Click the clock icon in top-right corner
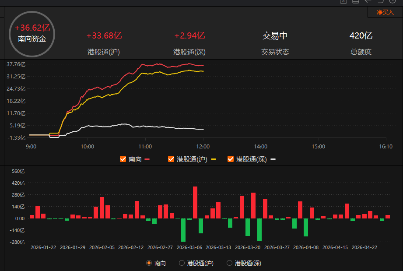 click(x=392, y=1)
